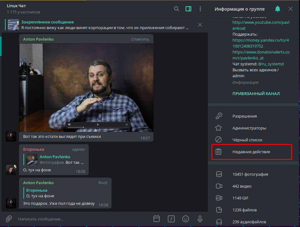The height and width of the screenshot is (227, 300).
Task: Click the GIF media icon
Action: tap(219, 198)
